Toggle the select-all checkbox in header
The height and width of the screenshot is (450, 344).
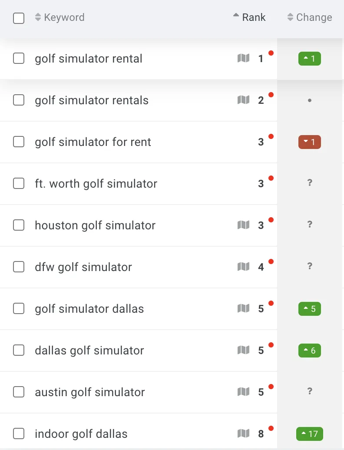[x=19, y=18]
